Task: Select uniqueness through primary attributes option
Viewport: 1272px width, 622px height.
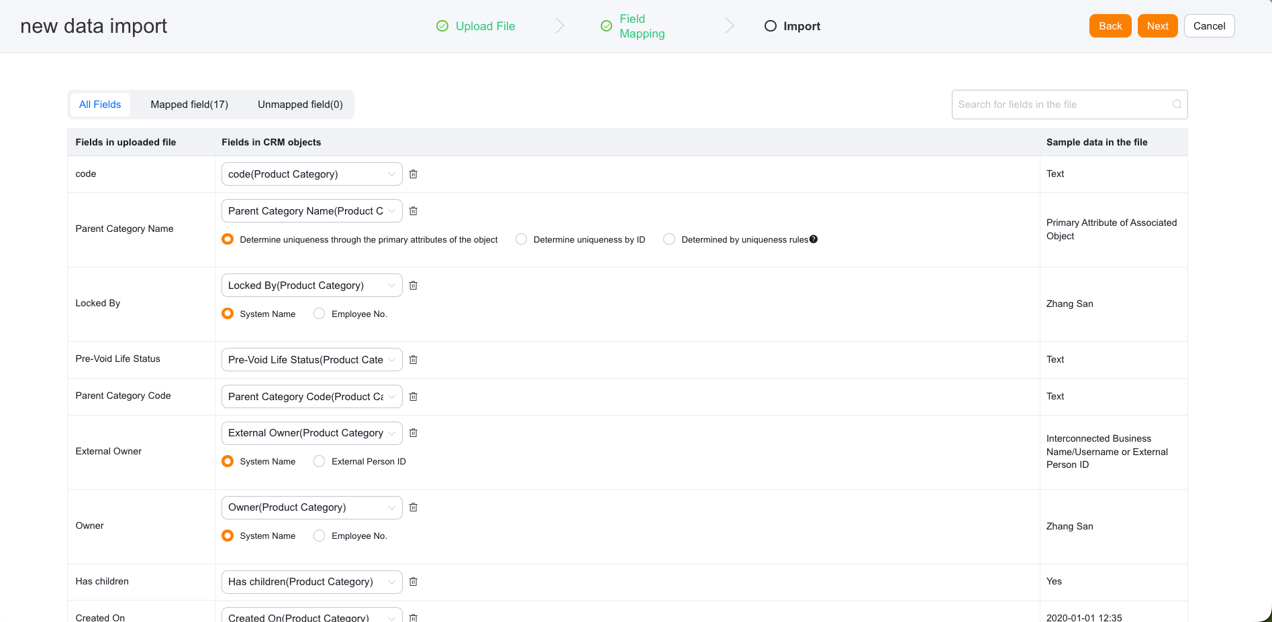Action: 228,239
